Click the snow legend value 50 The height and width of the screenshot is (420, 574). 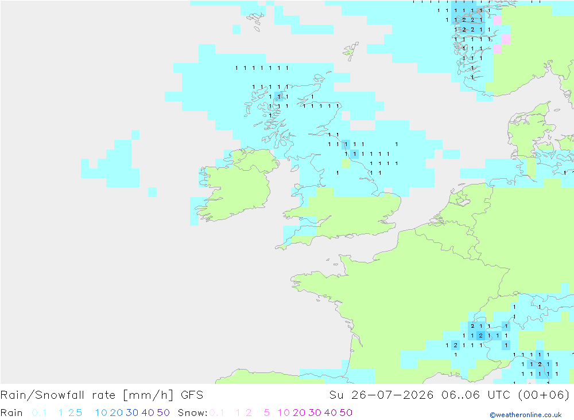click(x=346, y=413)
